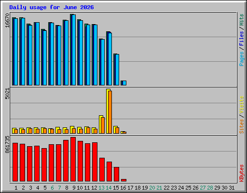
Task: Click the green day 6 axis label
Action: point(52,188)
